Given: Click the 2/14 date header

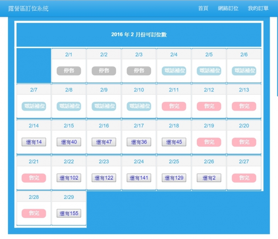Looking at the screenshot, I should (x=34, y=126).
